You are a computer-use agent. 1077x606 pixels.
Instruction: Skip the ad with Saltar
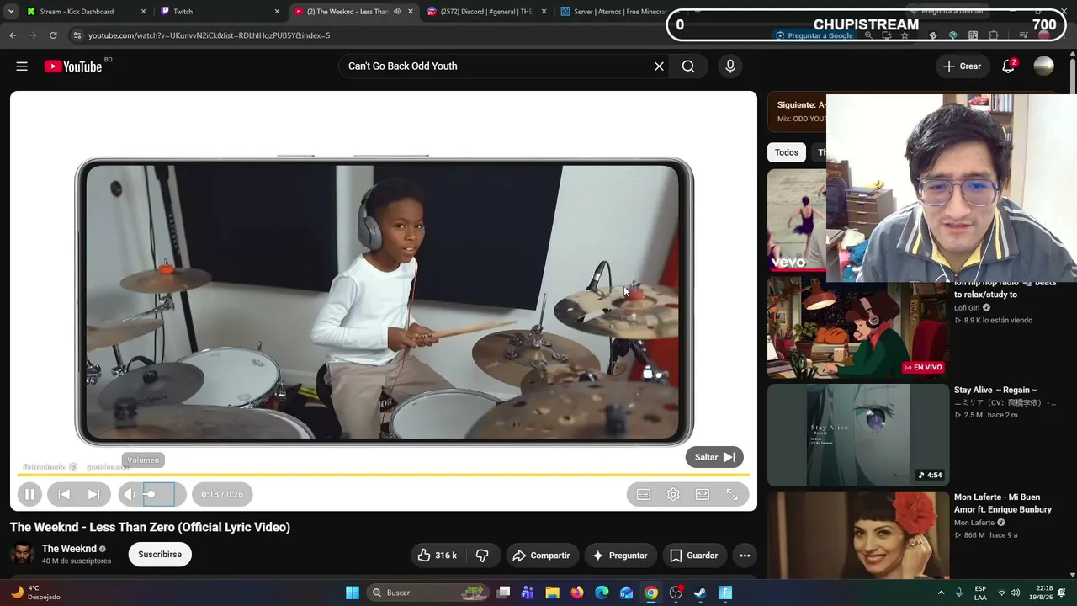714,457
